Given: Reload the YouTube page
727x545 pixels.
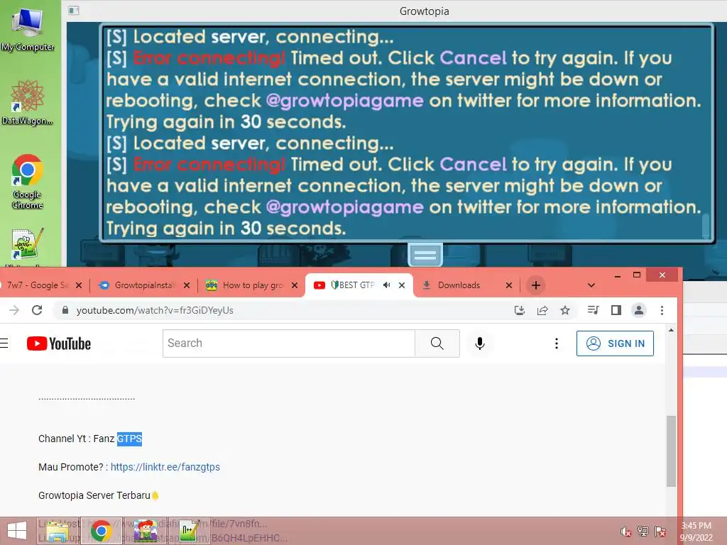Looking at the screenshot, I should 37,310.
